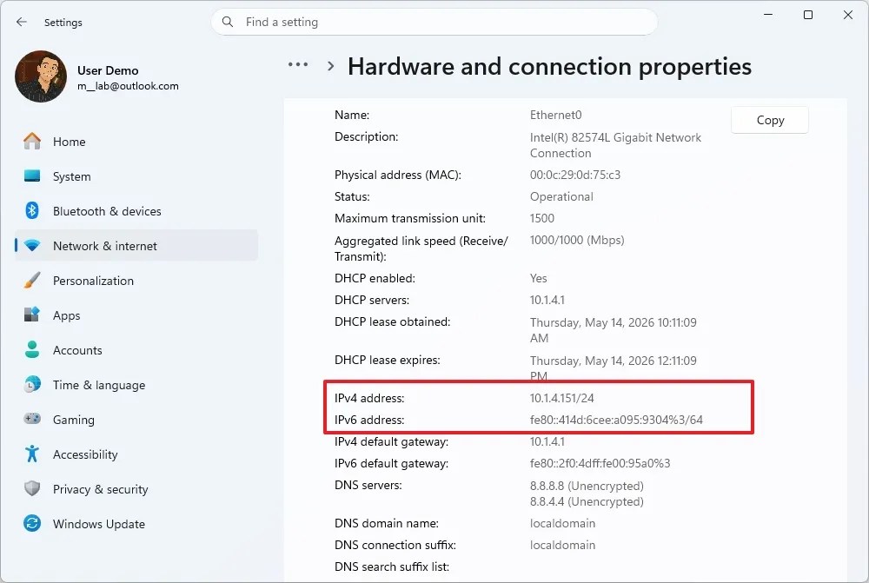This screenshot has height=583, width=869.
Task: Maximize the Settings window
Action: (808, 15)
